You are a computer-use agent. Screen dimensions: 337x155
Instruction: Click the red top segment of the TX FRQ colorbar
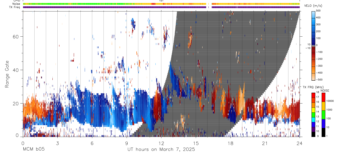pyautogui.click(x=313, y=95)
